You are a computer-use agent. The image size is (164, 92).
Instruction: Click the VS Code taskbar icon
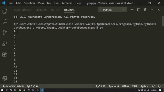coord(42,90)
